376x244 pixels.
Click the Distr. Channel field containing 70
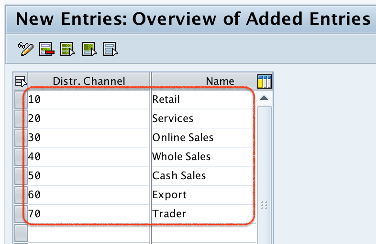(x=88, y=214)
